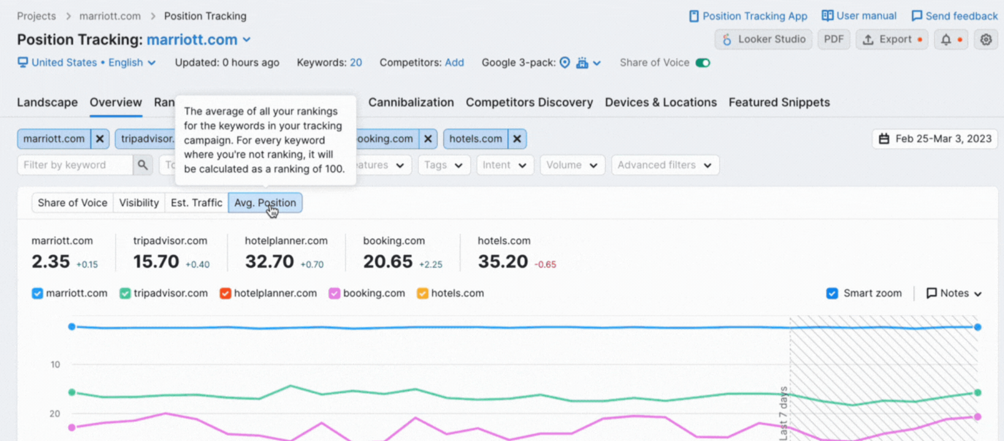Click the hotels.com chip label
Viewport: 1004px width, 441px height.
click(x=476, y=139)
